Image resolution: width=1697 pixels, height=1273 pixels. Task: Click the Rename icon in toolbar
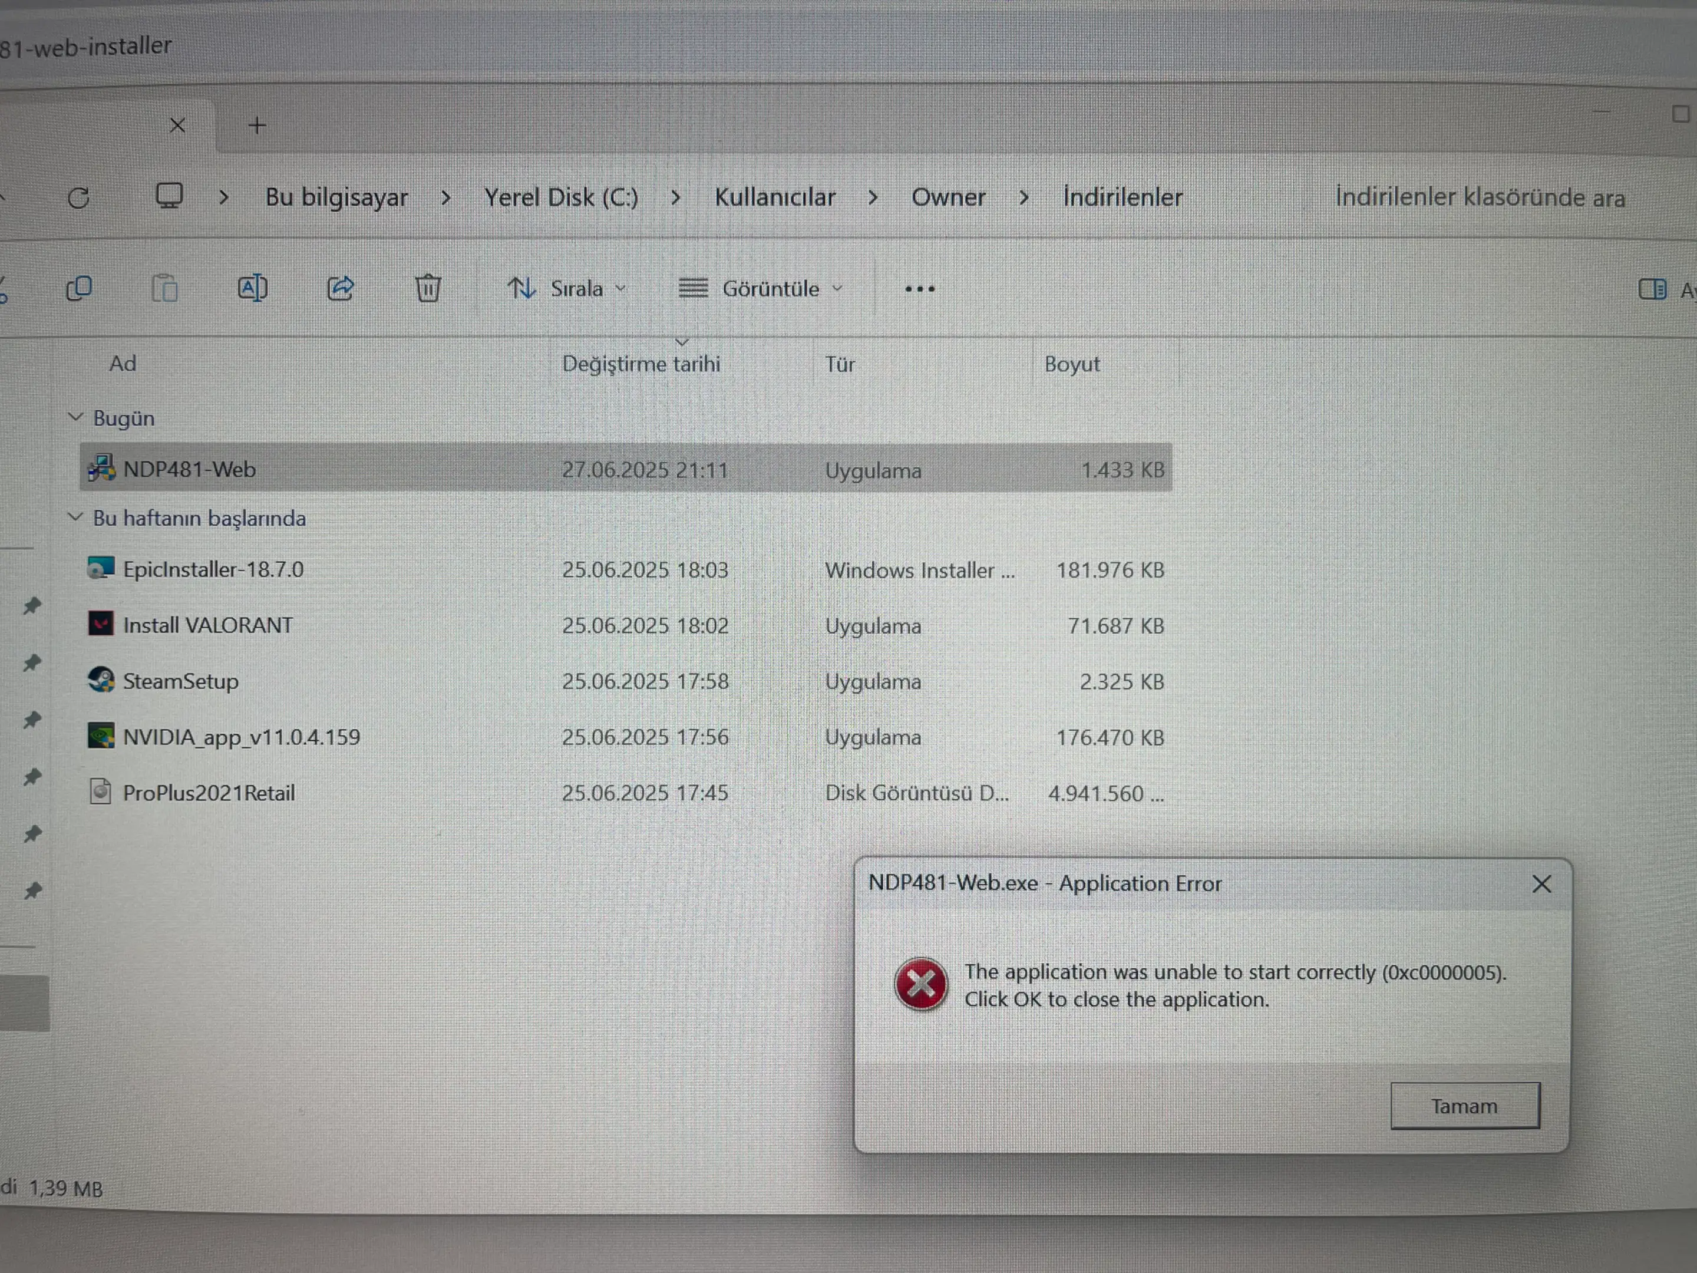click(x=252, y=289)
